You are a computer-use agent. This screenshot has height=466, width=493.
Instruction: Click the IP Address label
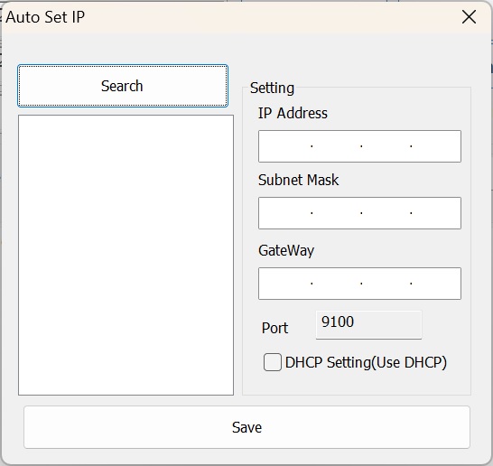tap(293, 113)
